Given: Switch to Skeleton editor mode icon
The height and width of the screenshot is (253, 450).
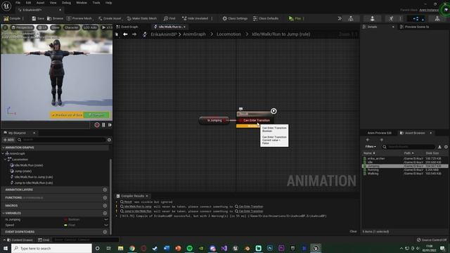Looking at the screenshot, I should point(351,18).
